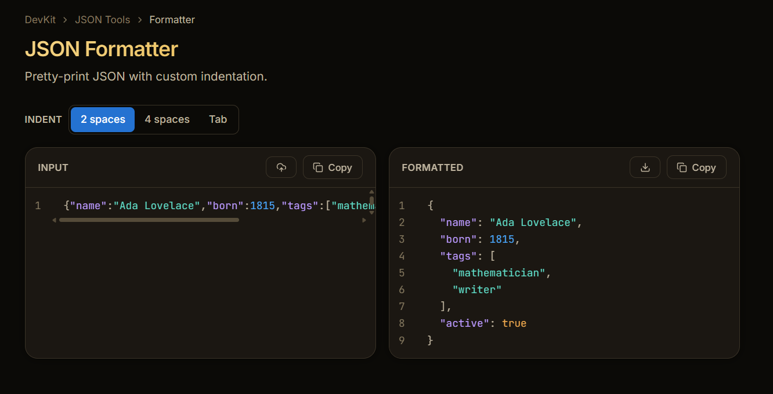Click the "name" key in formatted output

458,222
